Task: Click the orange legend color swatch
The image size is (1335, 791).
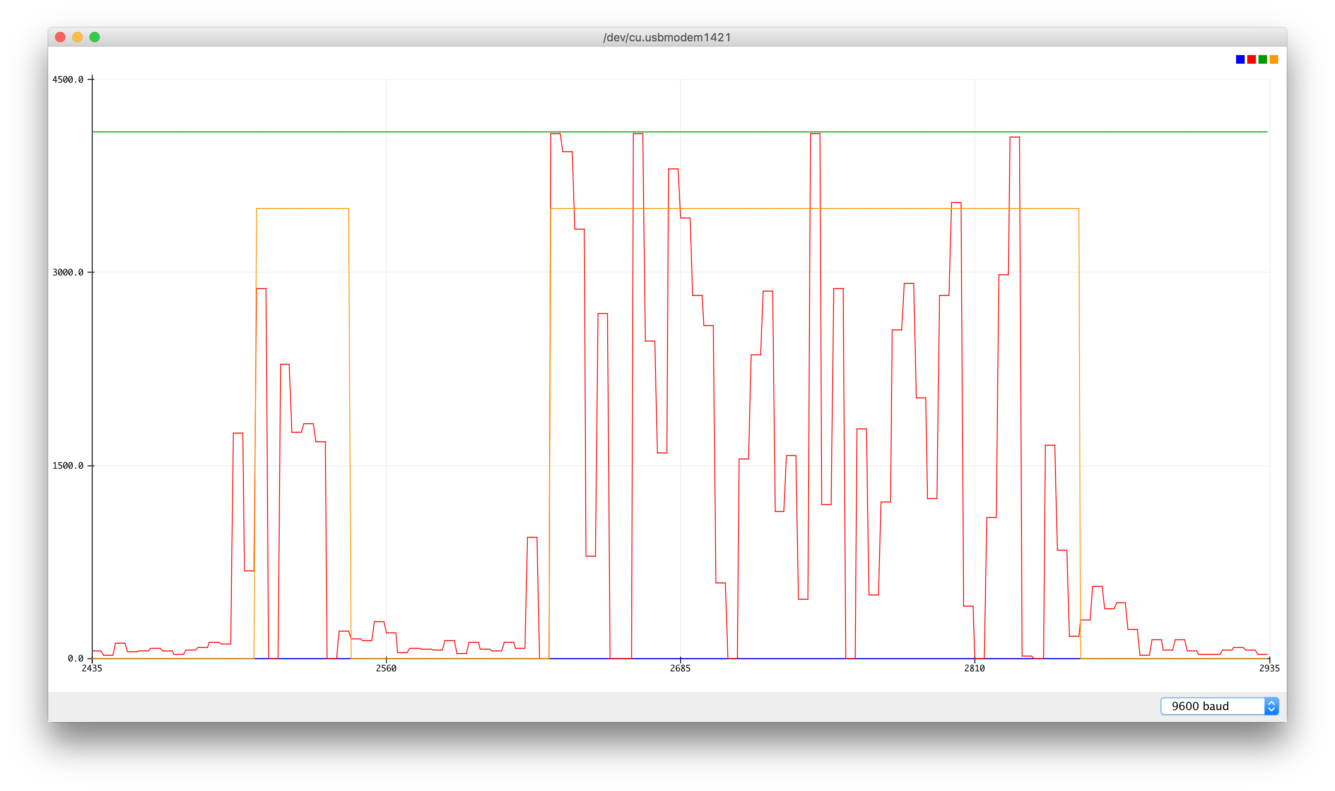Action: 1274,59
